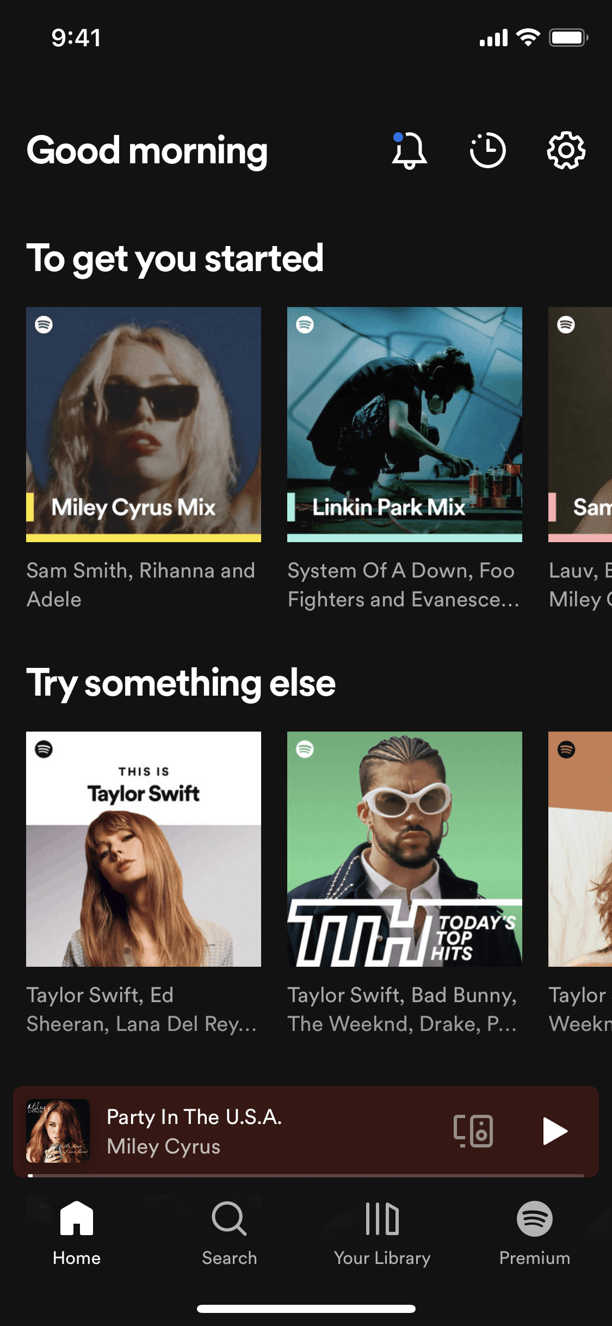
Task: Open the notifications bell icon
Action: (409, 150)
